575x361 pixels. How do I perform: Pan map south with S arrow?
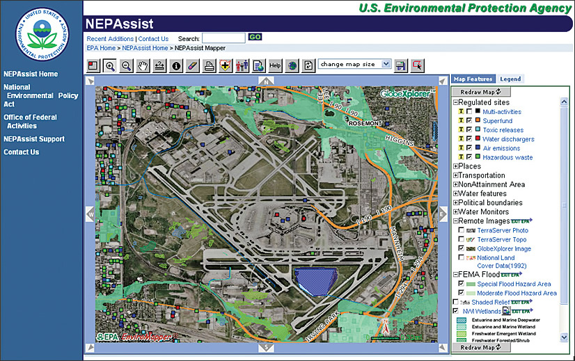click(x=266, y=347)
